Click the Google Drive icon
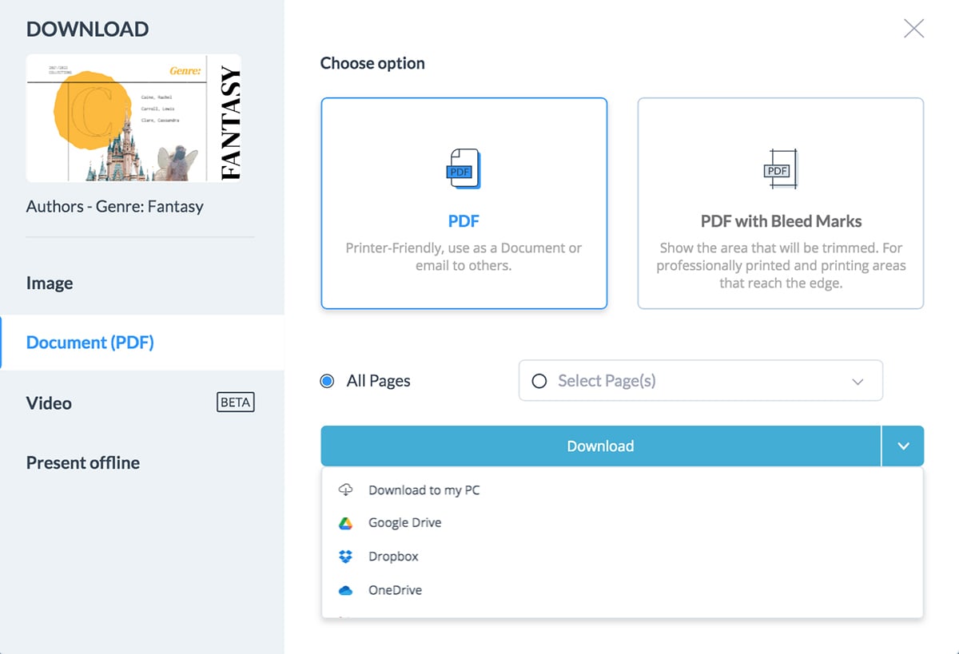This screenshot has width=959, height=654. [345, 523]
